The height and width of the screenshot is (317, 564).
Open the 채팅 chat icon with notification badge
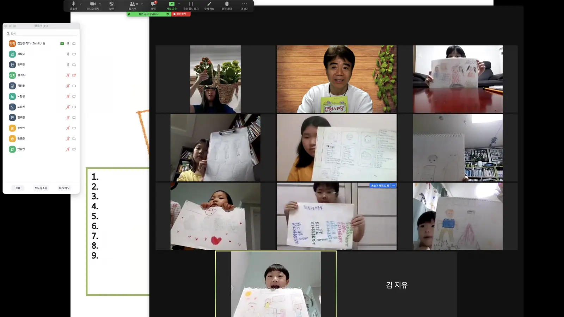pyautogui.click(x=153, y=4)
